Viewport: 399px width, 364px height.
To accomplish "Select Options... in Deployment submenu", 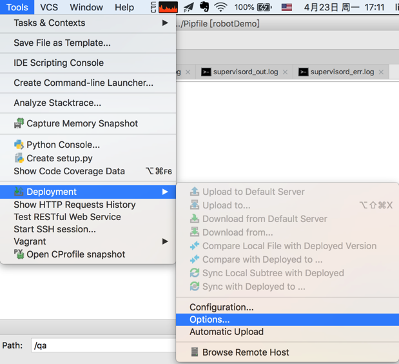I will click(x=287, y=319).
